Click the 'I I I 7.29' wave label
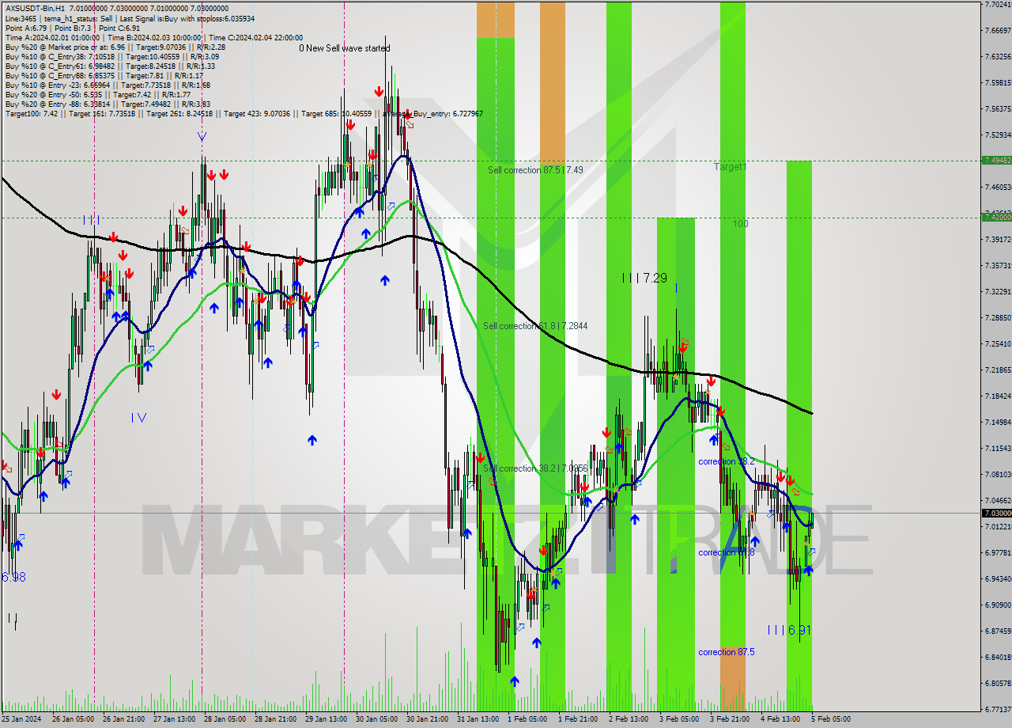The width and height of the screenshot is (1012, 728). (644, 278)
